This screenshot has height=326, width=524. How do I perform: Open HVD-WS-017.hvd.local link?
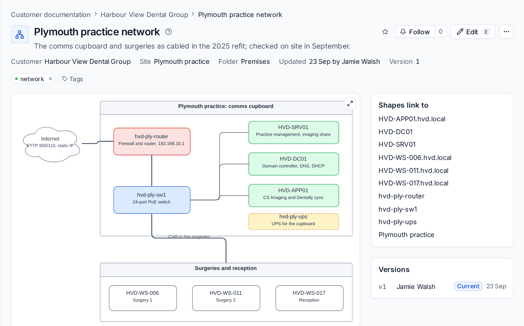[x=413, y=183]
